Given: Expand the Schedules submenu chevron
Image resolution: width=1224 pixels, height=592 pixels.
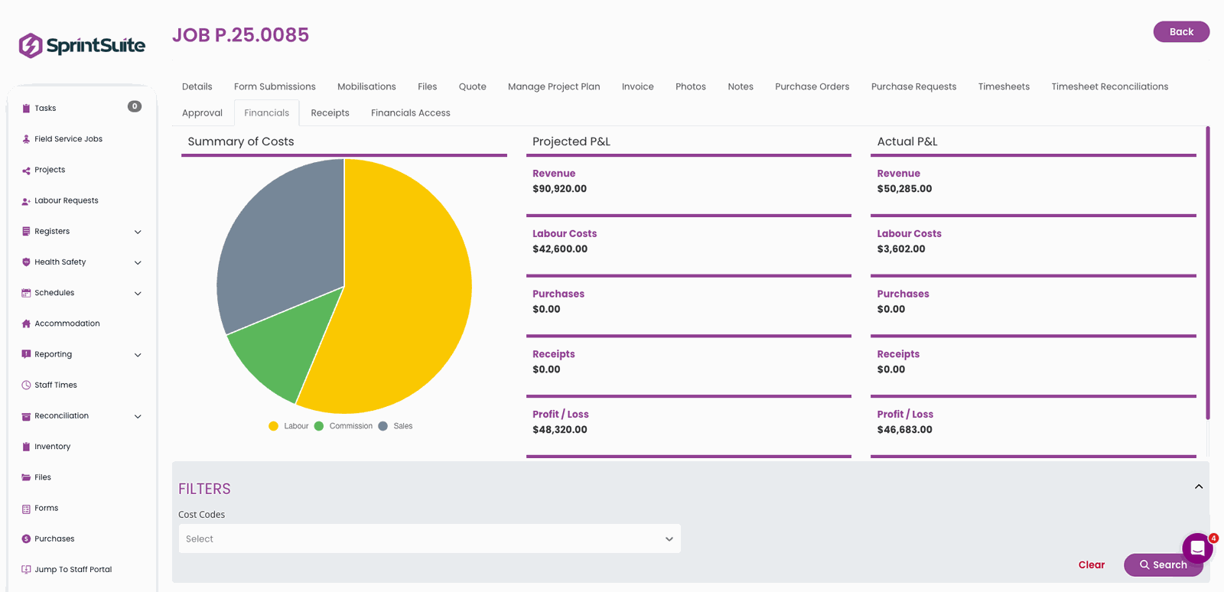Looking at the screenshot, I should point(138,294).
